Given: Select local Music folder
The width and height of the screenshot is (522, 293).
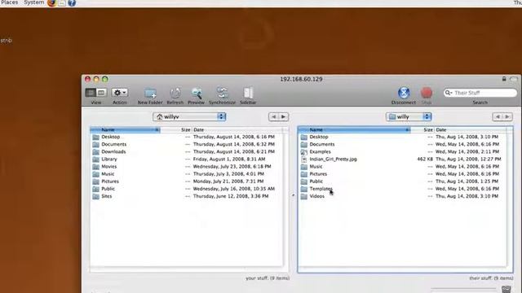Looking at the screenshot, I should coord(108,173).
